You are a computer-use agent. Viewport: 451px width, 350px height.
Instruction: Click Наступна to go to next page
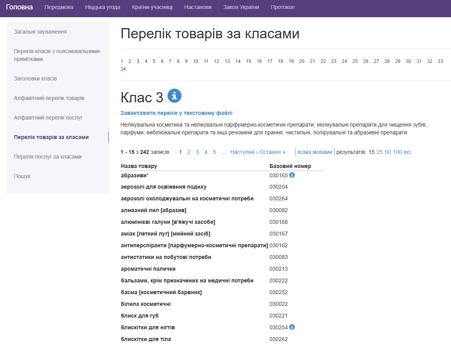(x=242, y=152)
